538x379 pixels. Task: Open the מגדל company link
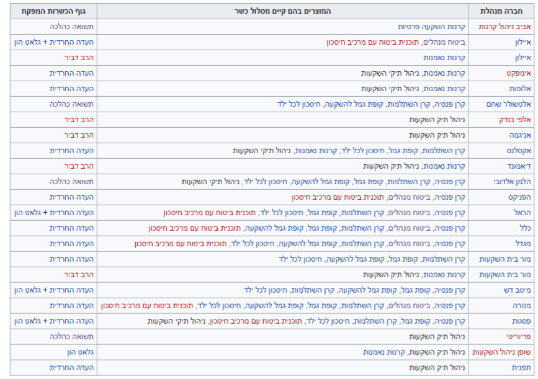click(523, 244)
